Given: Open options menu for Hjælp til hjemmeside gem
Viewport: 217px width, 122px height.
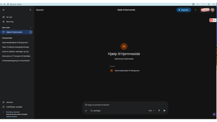Looking at the screenshot, I should pos(30,32).
